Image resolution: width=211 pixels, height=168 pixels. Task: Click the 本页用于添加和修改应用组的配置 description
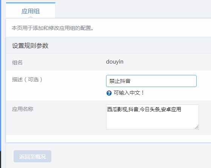[x=52, y=28]
